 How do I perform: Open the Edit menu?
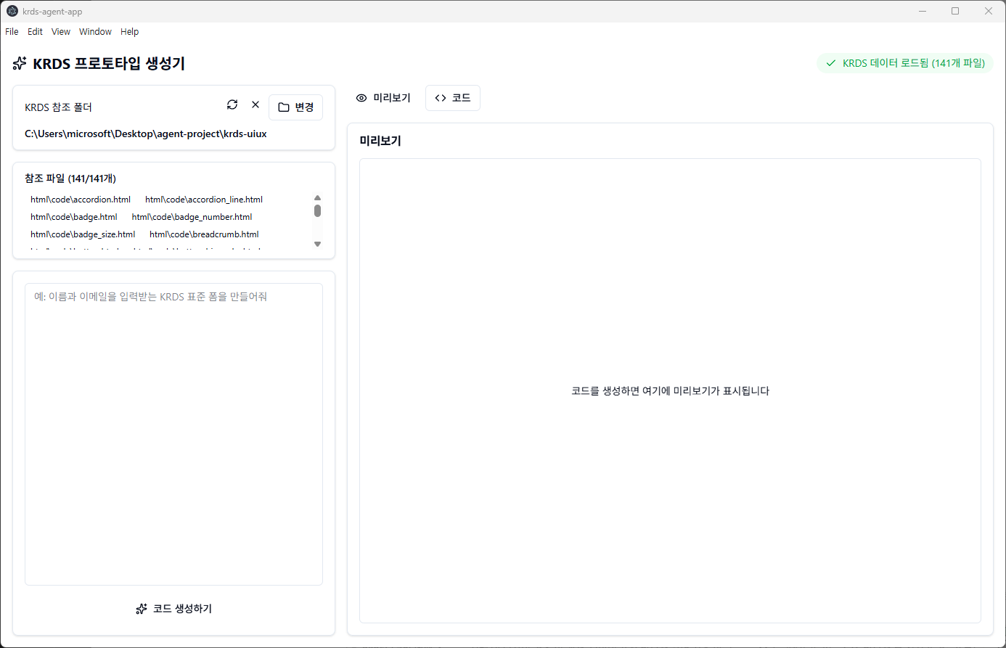[x=35, y=32]
